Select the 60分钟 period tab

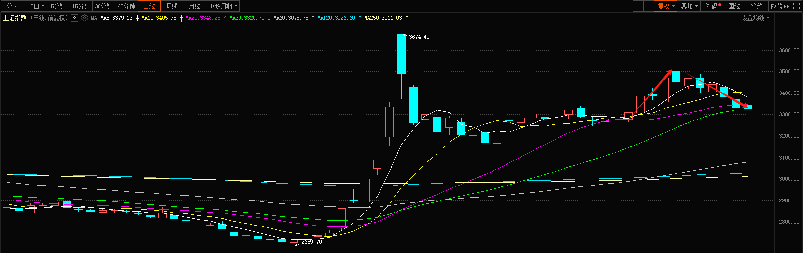pyautogui.click(x=127, y=6)
